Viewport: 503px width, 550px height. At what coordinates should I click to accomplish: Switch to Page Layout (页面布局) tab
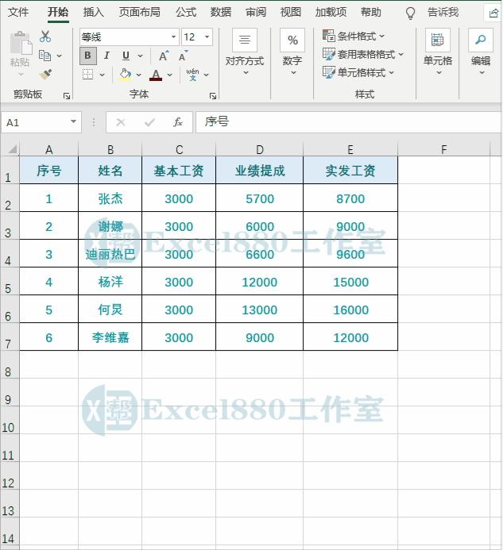140,12
